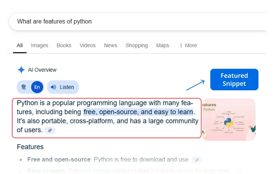Click the highlighted 'free, open-source, and easy to learn' text
The width and height of the screenshot is (279, 174).
138,112
